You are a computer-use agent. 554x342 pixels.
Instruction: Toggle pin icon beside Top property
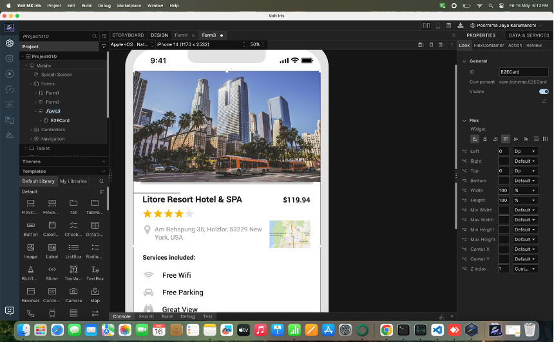(464, 170)
